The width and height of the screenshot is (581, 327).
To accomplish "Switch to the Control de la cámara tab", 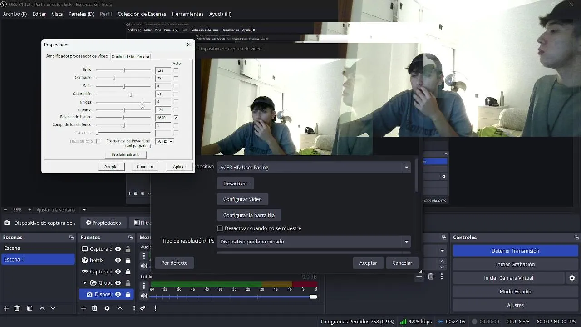I will 130,57.
